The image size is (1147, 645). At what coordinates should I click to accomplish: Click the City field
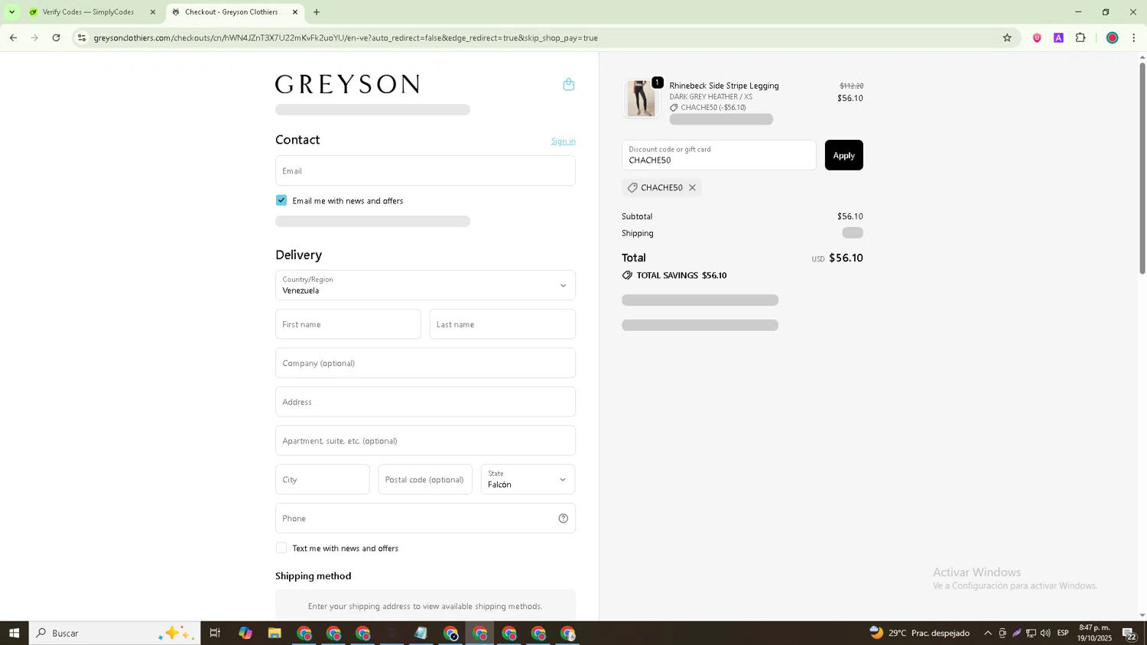322,479
